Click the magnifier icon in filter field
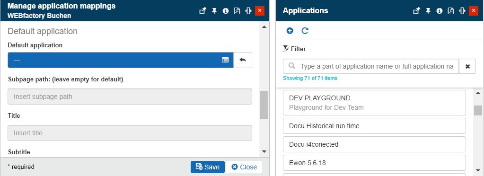This screenshot has width=484, height=176. click(x=292, y=66)
